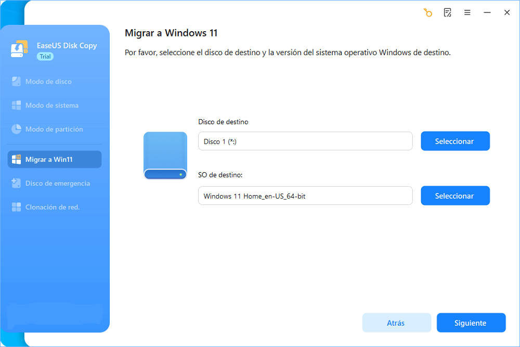Click the Disco 1 (*:) destination field
Image resolution: width=520 pixels, height=347 pixels.
(305, 141)
